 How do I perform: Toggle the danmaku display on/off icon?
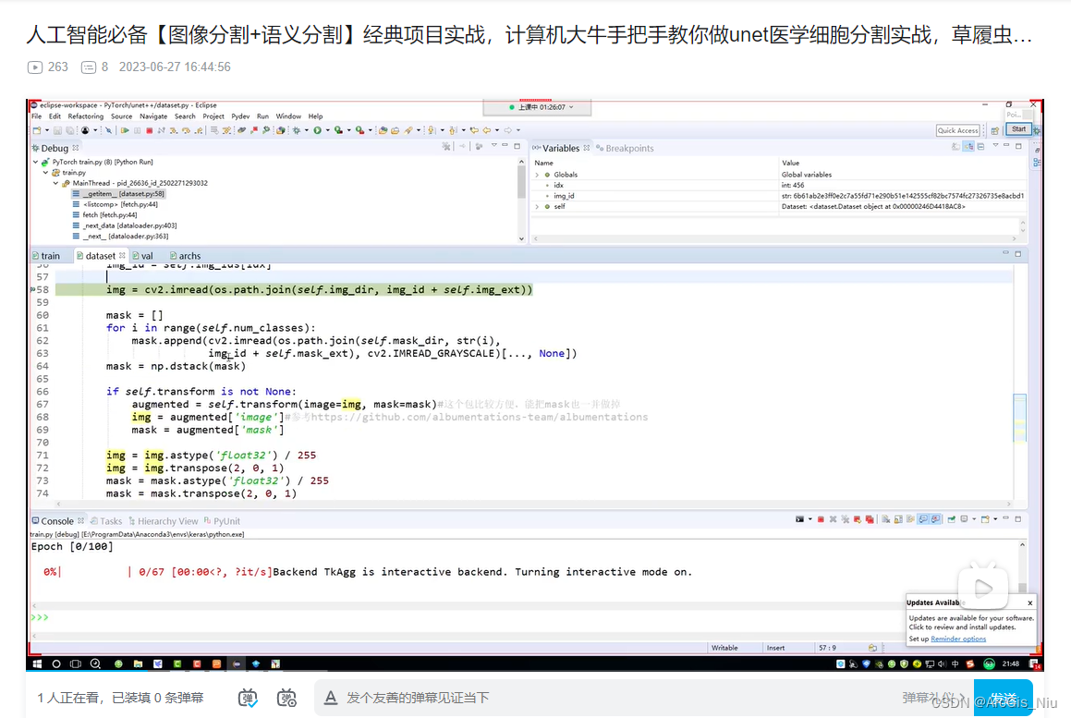pos(248,698)
